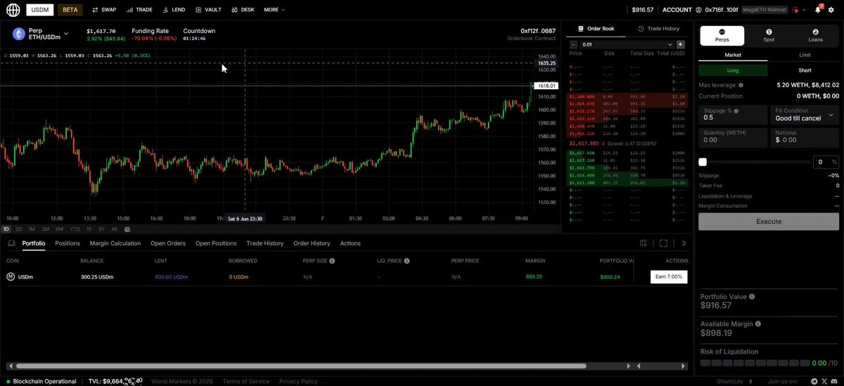The height and width of the screenshot is (386, 844).
Task: Click the Earn 7.00% button
Action: click(x=670, y=276)
